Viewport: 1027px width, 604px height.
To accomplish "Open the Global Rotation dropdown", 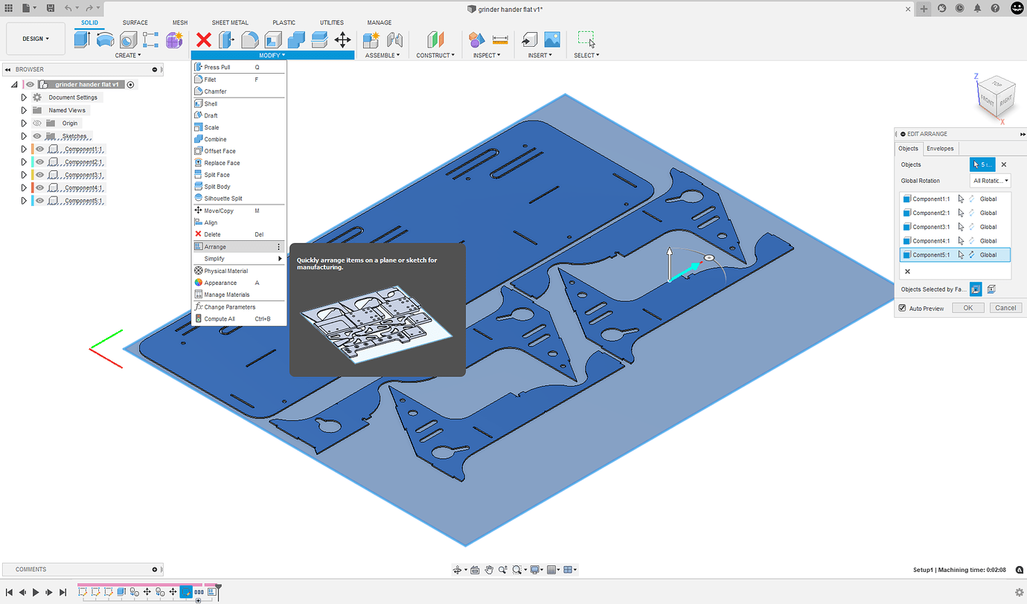I will point(990,180).
